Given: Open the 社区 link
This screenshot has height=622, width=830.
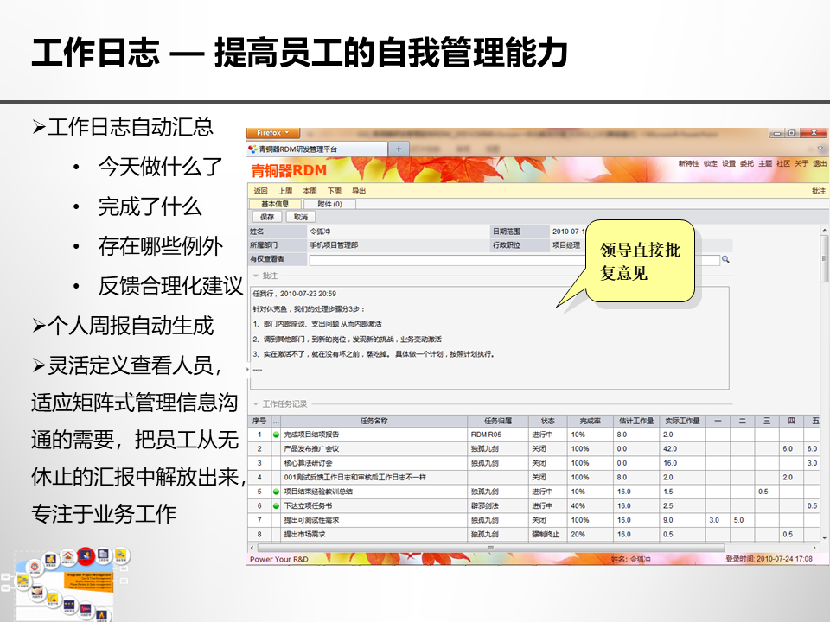Looking at the screenshot, I should pos(783,164).
